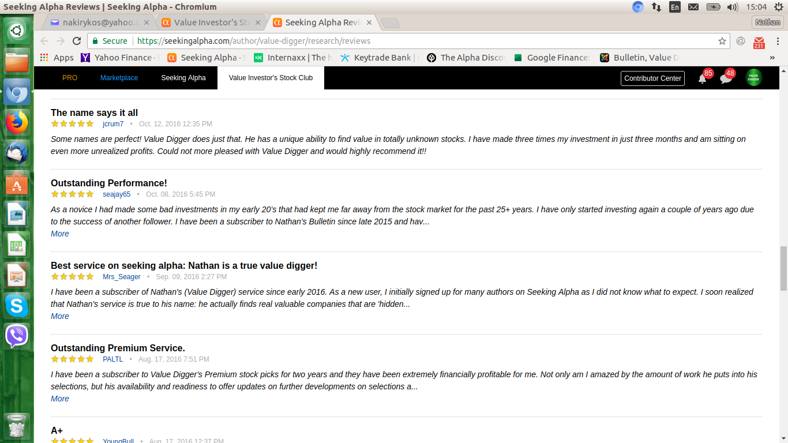The image size is (788, 443).
Task: Launch LibreOffice Impress from the launcher
Action: coord(17,276)
